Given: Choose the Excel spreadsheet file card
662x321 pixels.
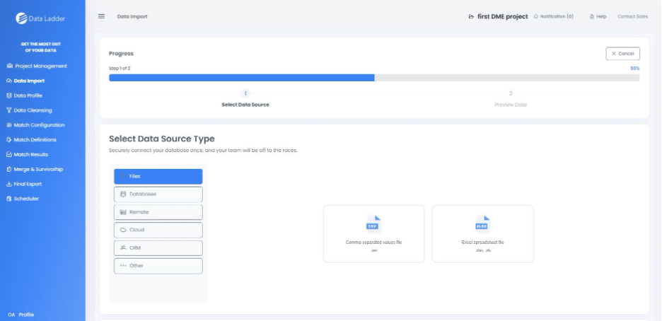Looking at the screenshot, I should [482, 234].
